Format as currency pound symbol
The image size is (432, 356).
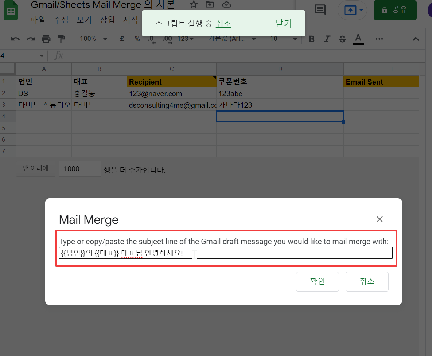point(122,39)
